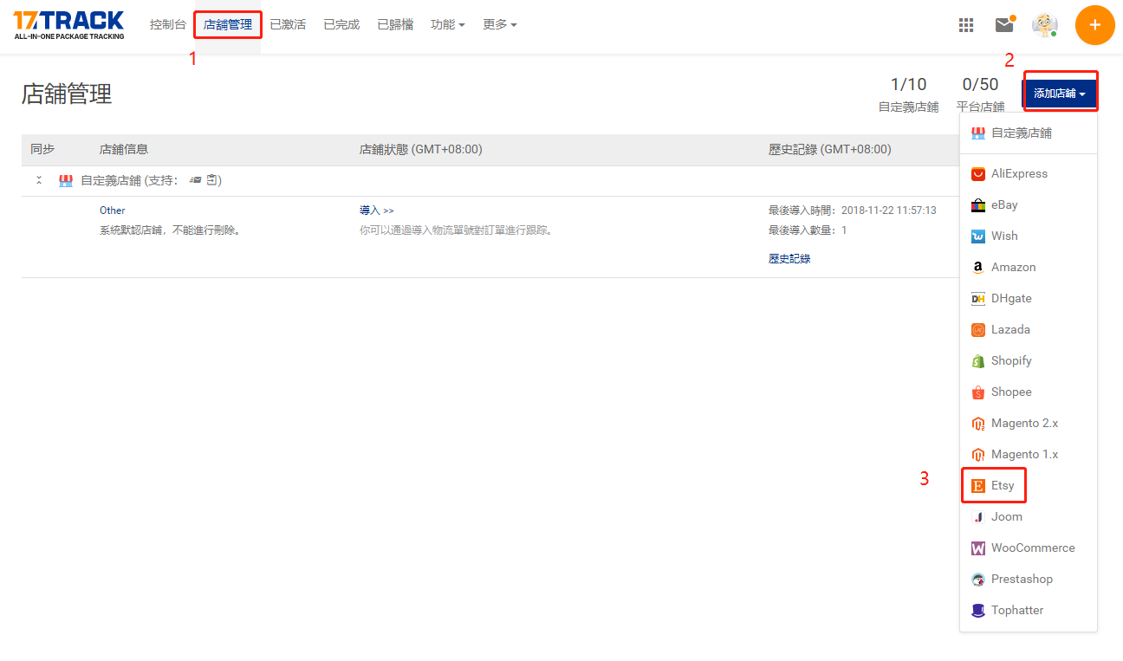Click the 店鋪管理 page heading
Viewport: 1123px width, 661px height.
(x=67, y=94)
